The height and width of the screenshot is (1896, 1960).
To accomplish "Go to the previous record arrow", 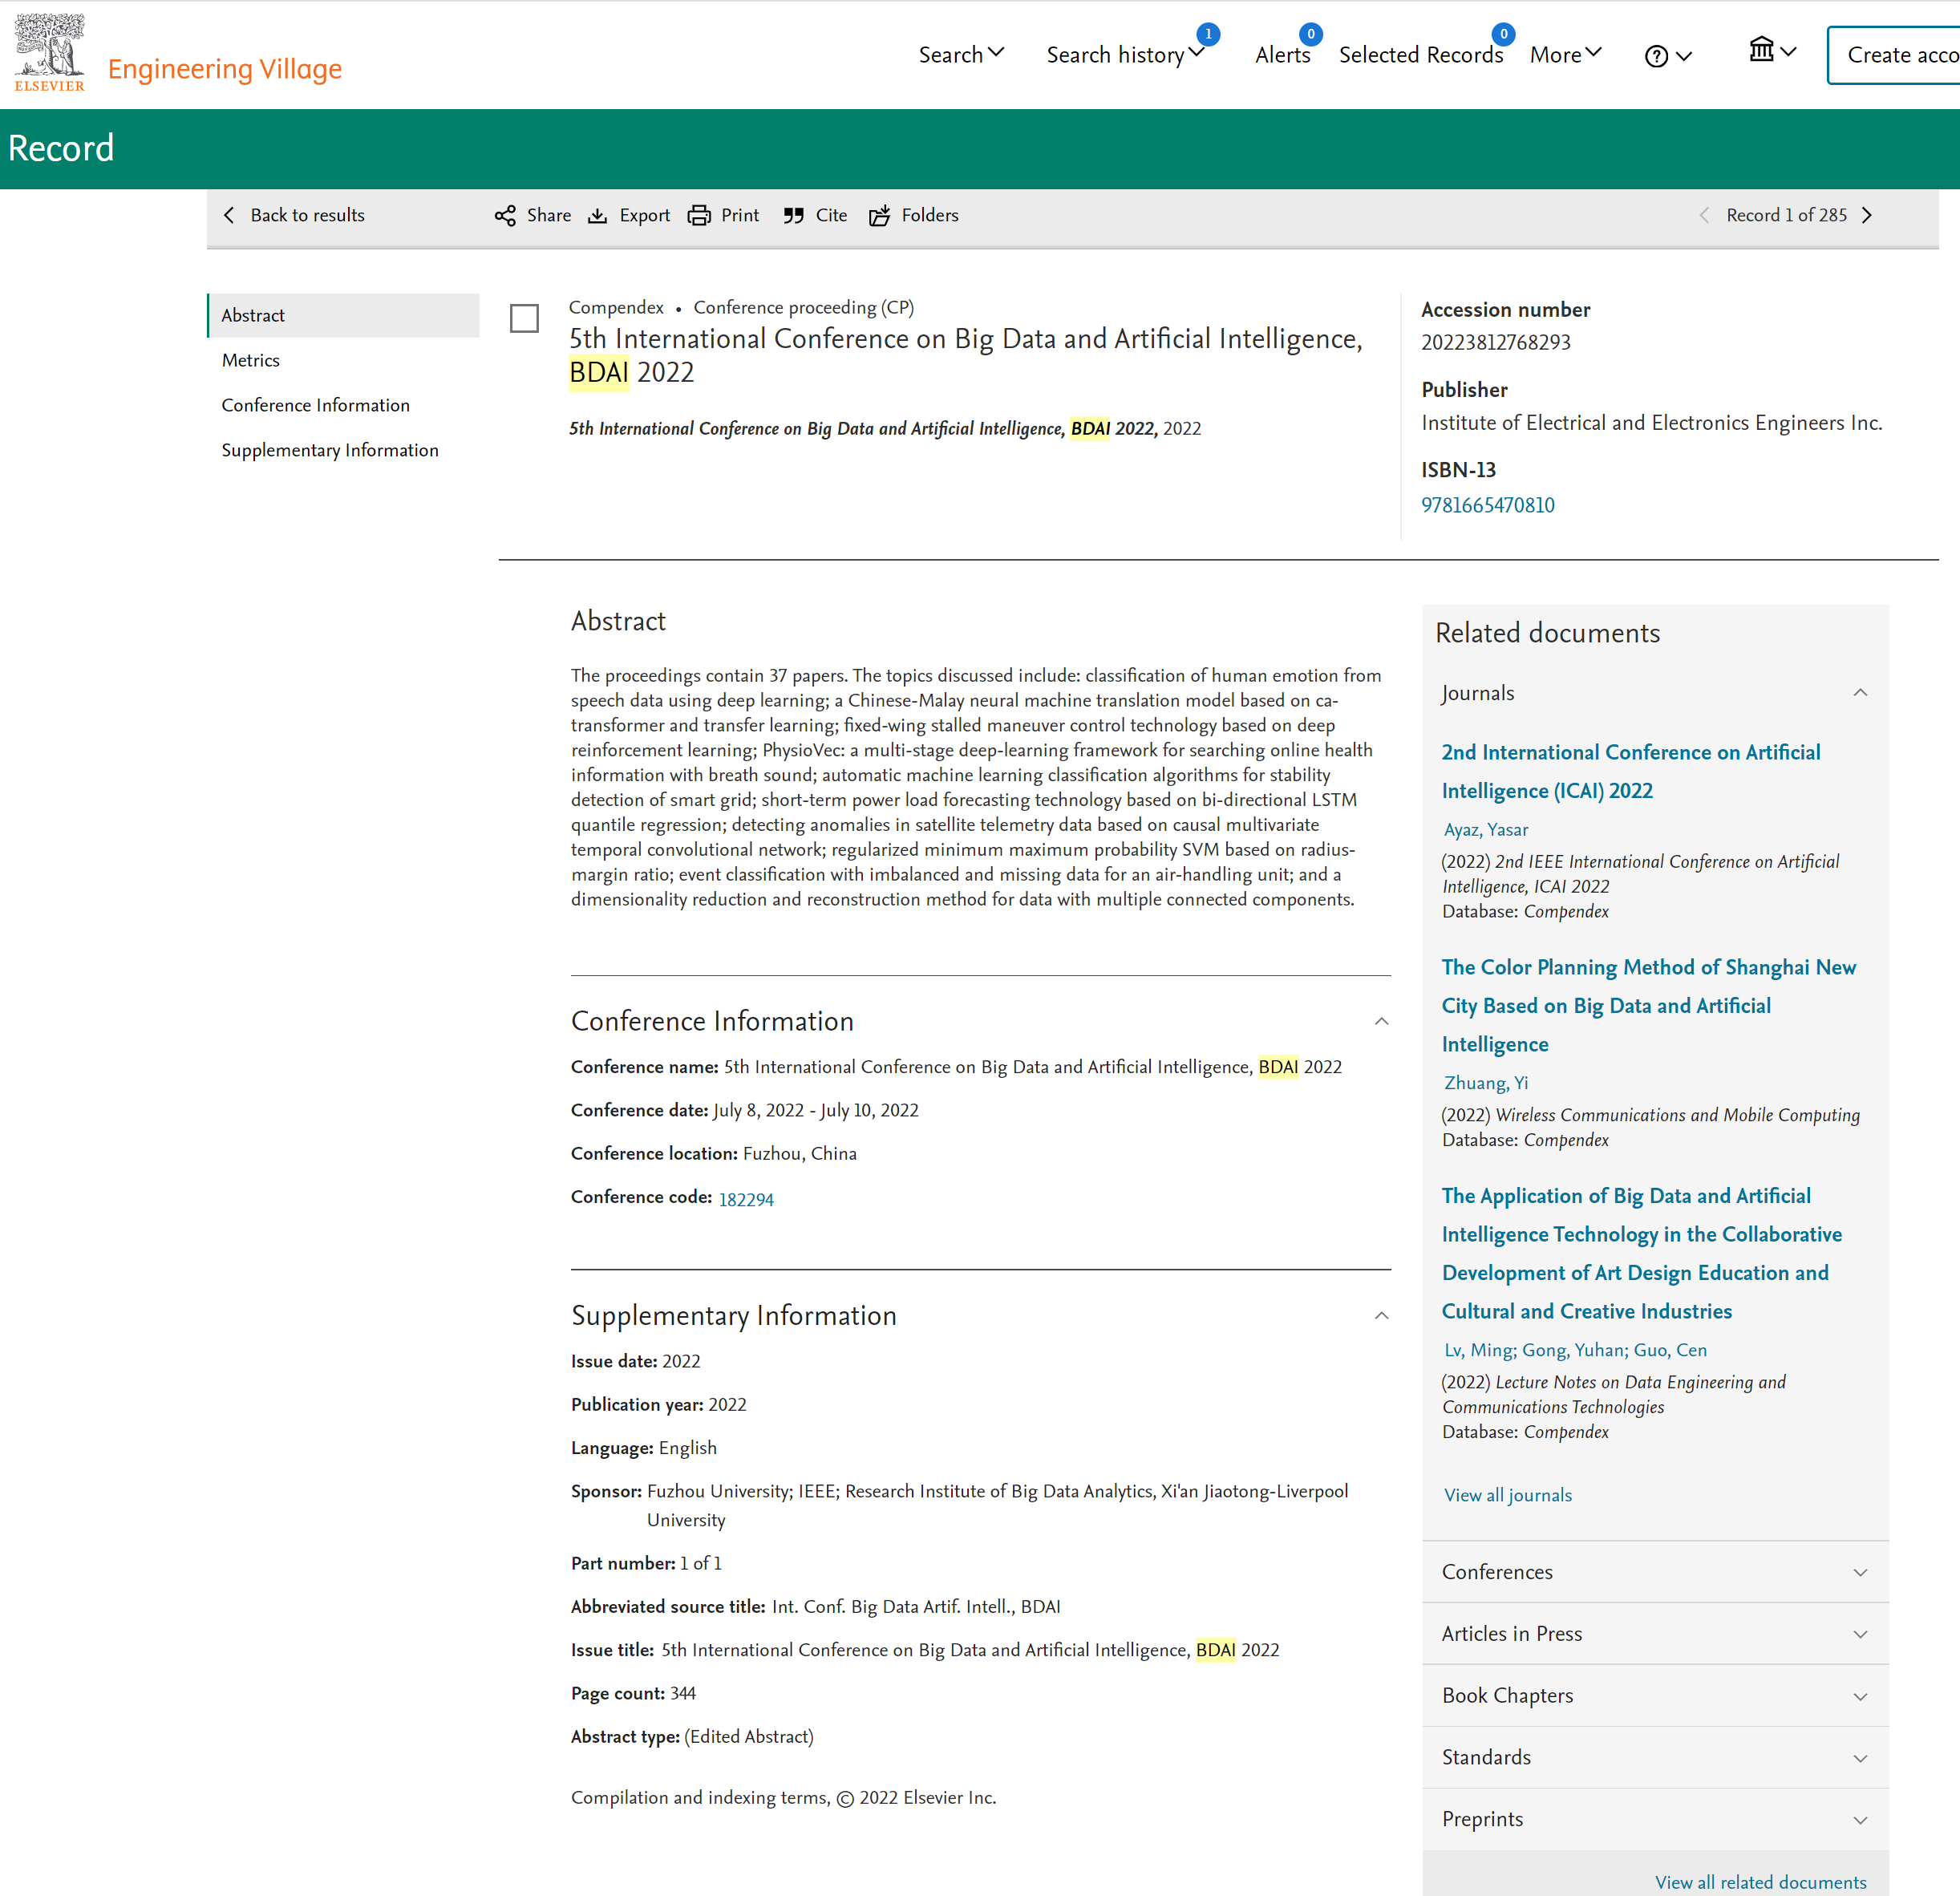I will 1704,215.
